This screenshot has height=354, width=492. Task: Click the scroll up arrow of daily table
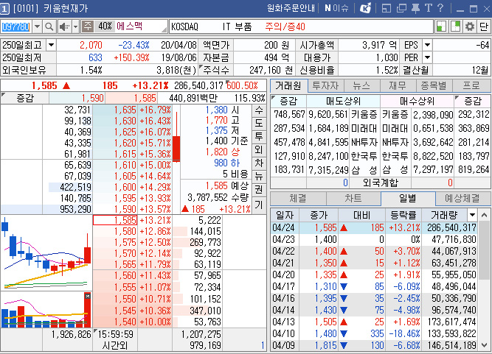click(484, 216)
